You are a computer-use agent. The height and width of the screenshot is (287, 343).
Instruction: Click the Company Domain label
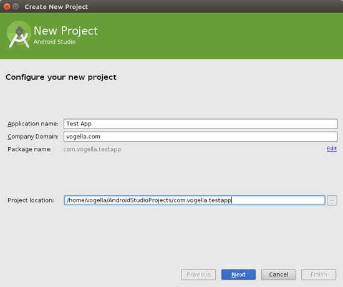pos(33,137)
